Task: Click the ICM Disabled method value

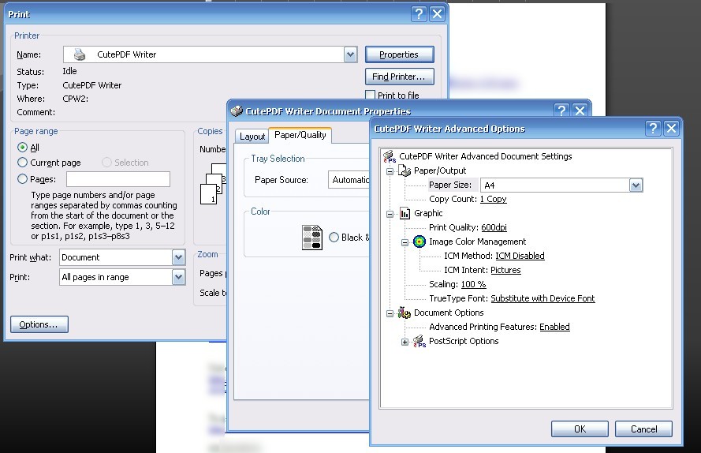Action: coord(520,256)
